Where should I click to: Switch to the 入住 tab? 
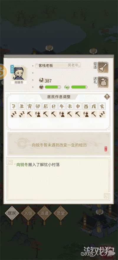tap(28, 213)
